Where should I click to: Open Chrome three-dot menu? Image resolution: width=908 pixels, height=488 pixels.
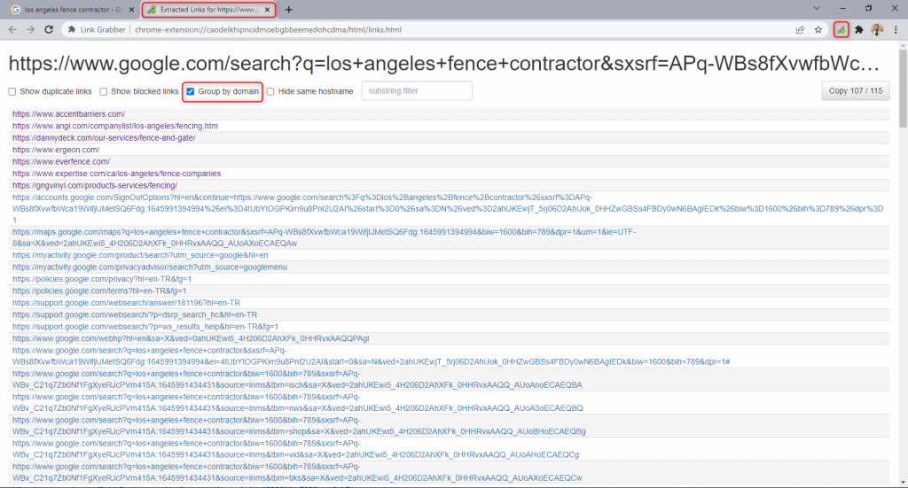(896, 29)
